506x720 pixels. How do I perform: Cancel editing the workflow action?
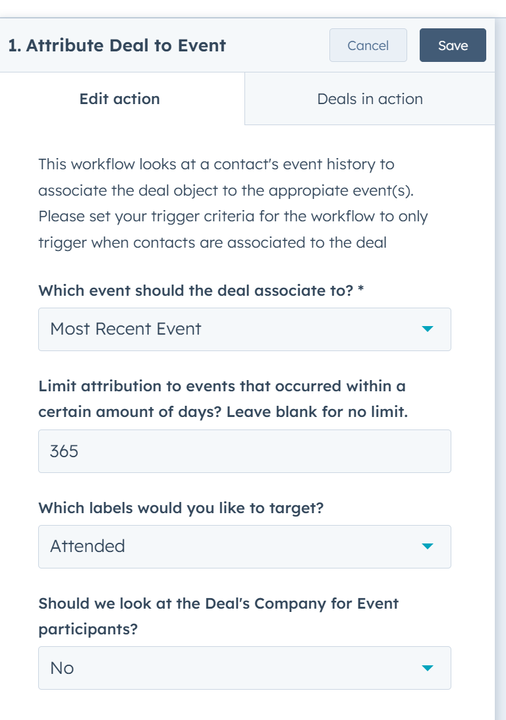point(368,45)
